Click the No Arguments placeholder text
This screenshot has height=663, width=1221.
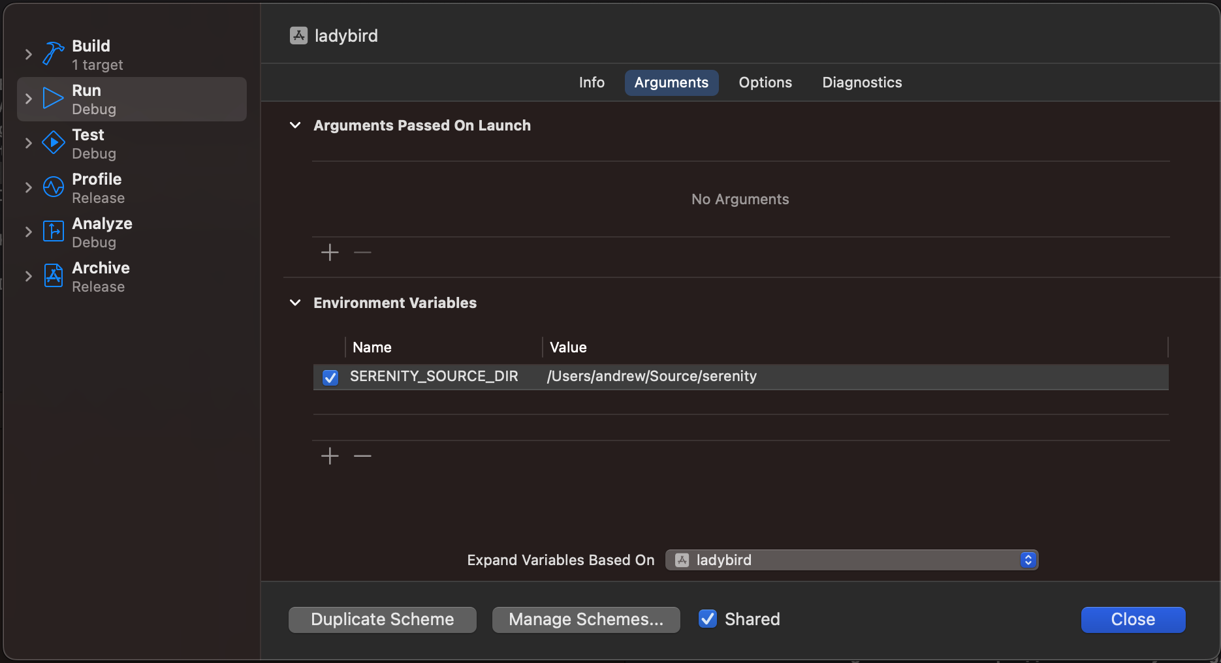740,199
